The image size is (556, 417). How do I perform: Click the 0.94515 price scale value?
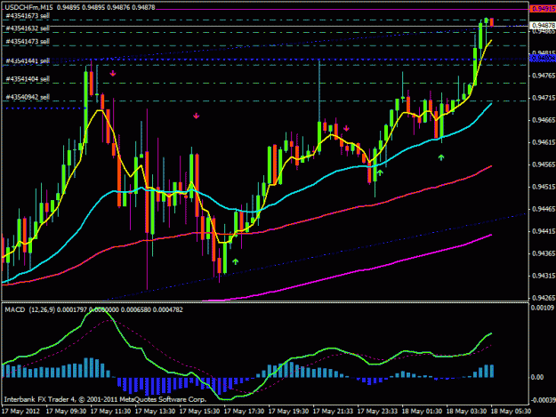544,187
